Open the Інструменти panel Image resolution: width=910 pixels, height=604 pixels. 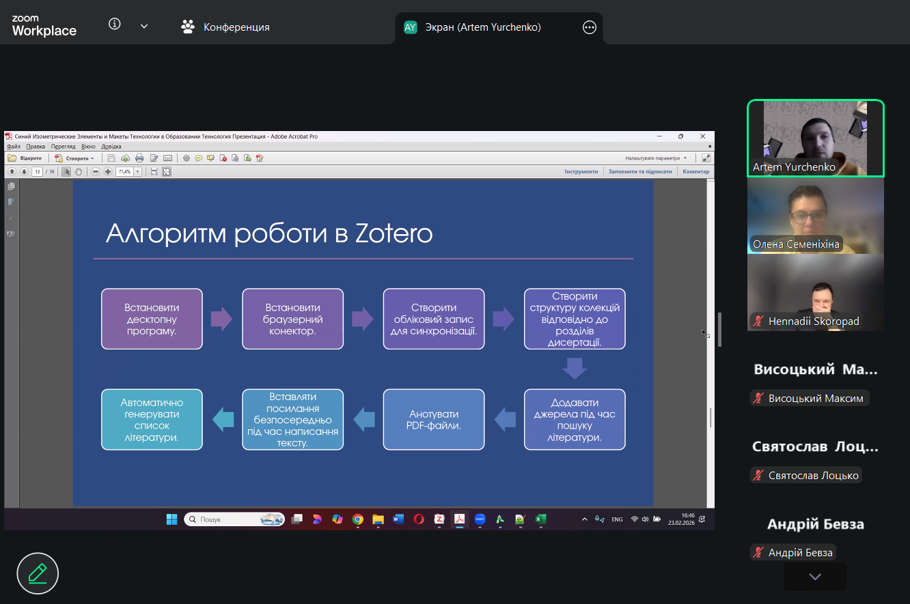[581, 171]
